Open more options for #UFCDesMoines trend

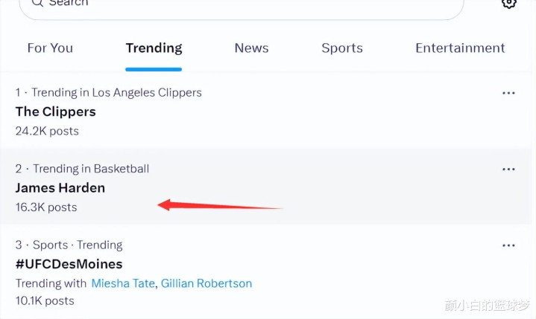[508, 245]
